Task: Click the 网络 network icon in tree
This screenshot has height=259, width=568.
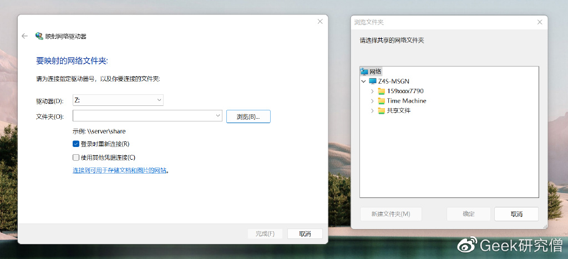Action: 364,72
